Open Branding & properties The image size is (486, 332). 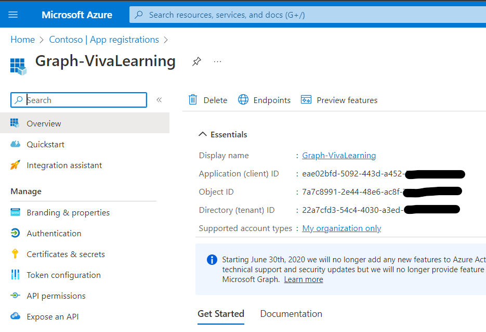tap(68, 212)
